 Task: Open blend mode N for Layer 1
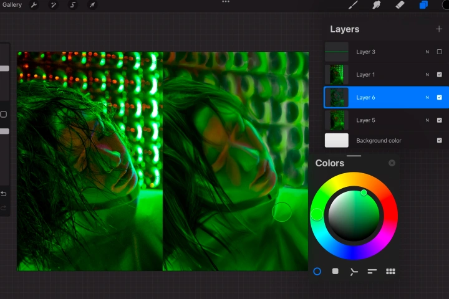click(427, 75)
